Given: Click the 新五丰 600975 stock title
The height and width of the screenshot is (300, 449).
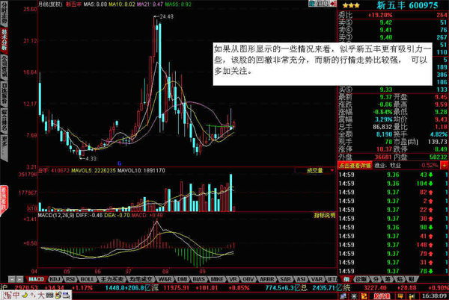Looking at the screenshot, I should (405, 5).
